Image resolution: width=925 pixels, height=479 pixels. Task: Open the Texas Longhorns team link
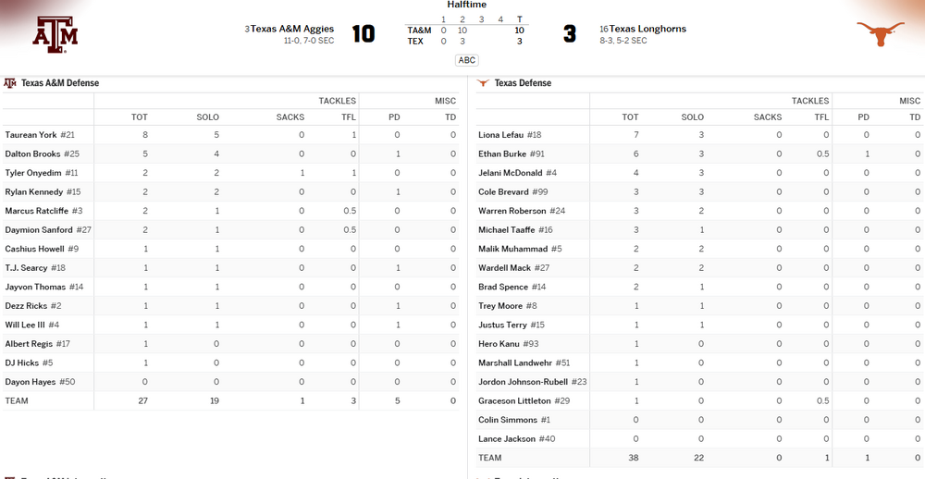click(x=647, y=29)
